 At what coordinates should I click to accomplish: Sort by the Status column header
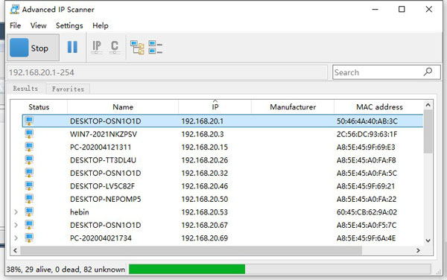(x=39, y=107)
